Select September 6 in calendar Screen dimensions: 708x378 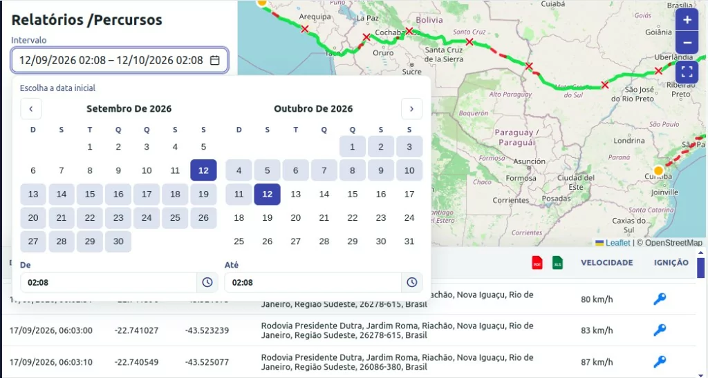point(33,170)
